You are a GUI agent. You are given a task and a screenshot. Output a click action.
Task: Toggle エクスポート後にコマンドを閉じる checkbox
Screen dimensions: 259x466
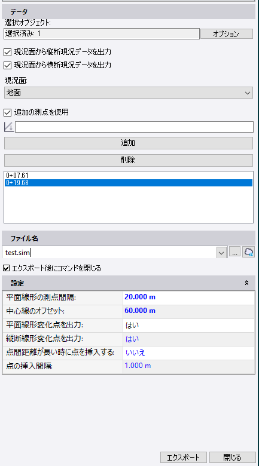[x=6, y=268]
